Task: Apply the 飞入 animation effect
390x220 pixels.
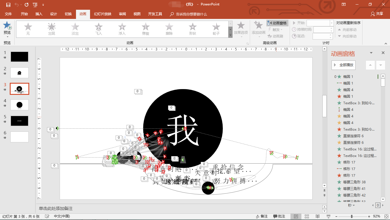Action: 99,29
